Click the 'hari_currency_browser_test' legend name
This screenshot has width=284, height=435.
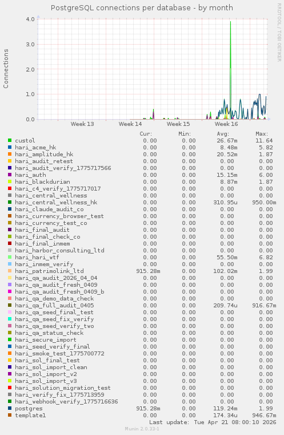(x=59, y=216)
